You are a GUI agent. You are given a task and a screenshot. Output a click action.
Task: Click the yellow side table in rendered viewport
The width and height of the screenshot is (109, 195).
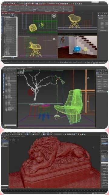(85, 50)
